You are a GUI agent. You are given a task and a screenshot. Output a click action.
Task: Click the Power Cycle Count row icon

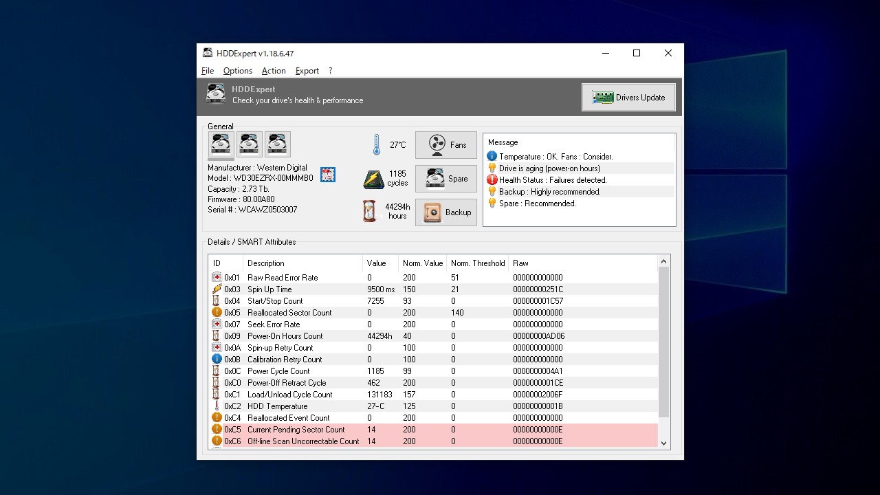pyautogui.click(x=217, y=371)
